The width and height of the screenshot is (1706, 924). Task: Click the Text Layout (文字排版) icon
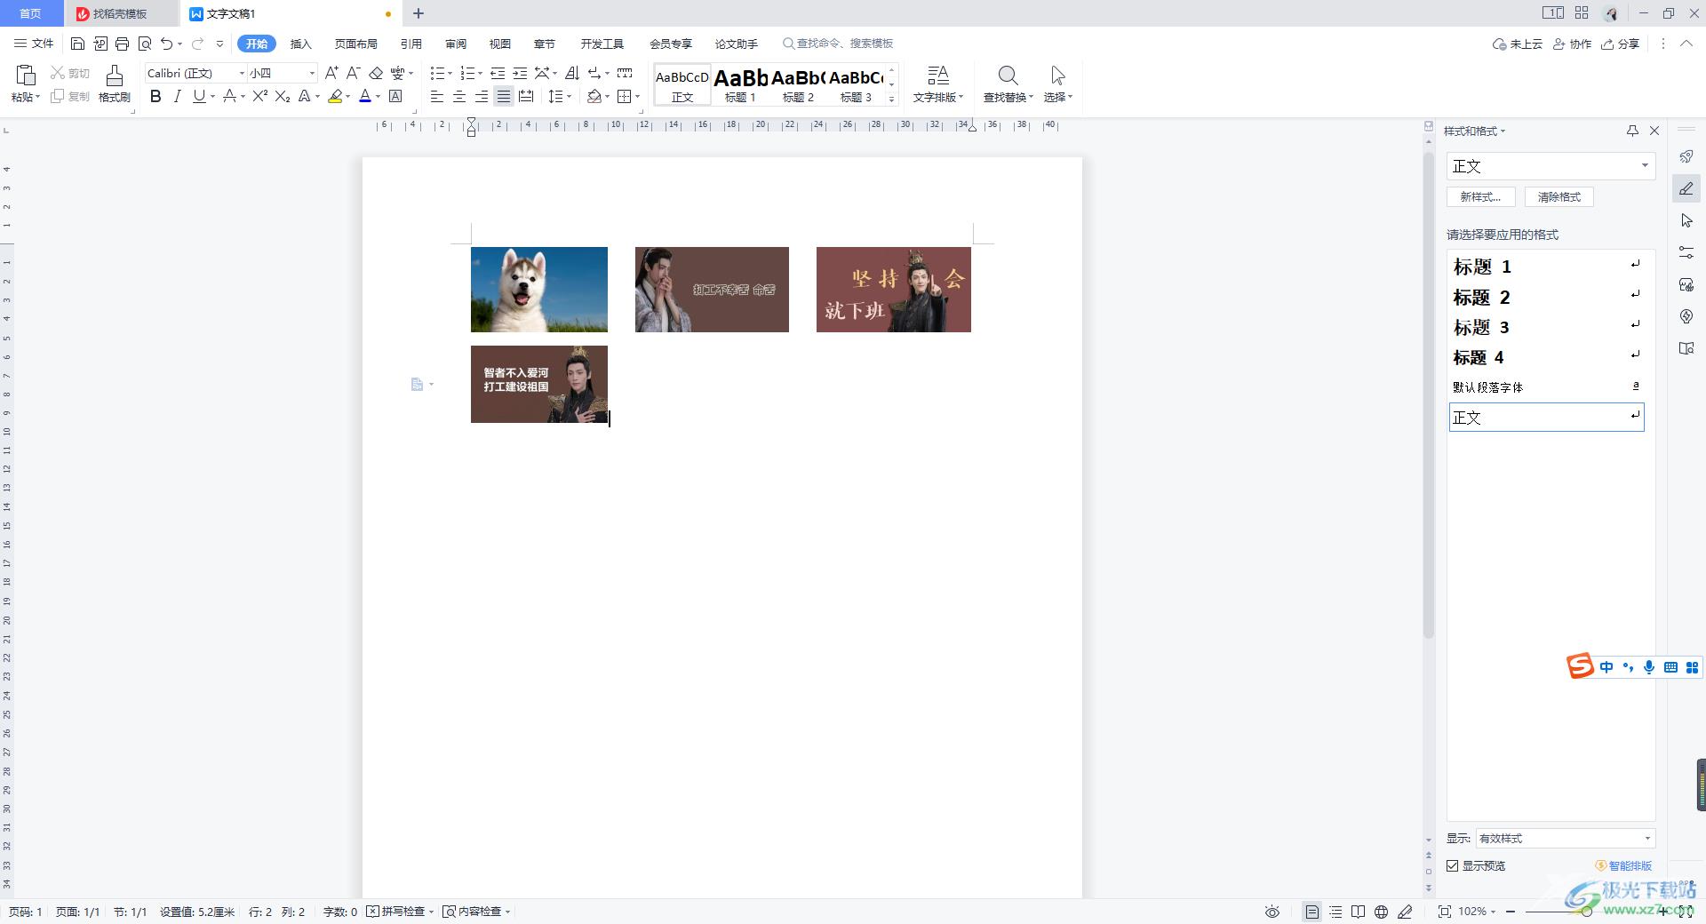[x=937, y=76]
